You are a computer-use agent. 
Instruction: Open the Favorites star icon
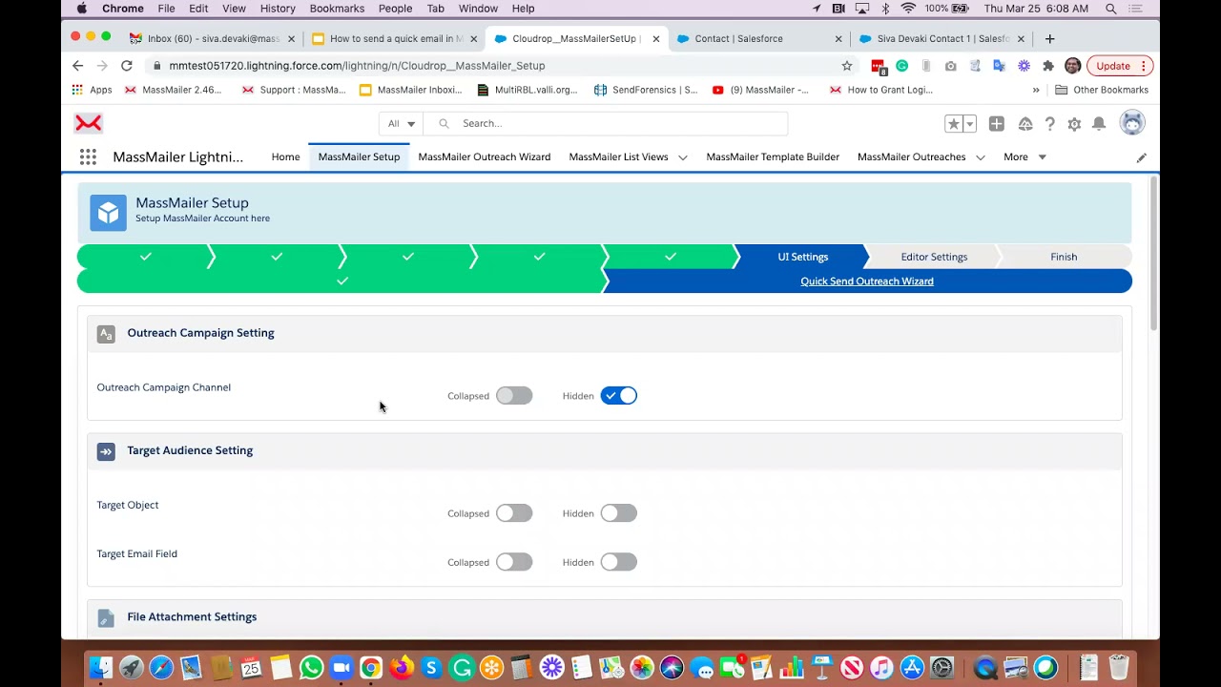tap(953, 124)
